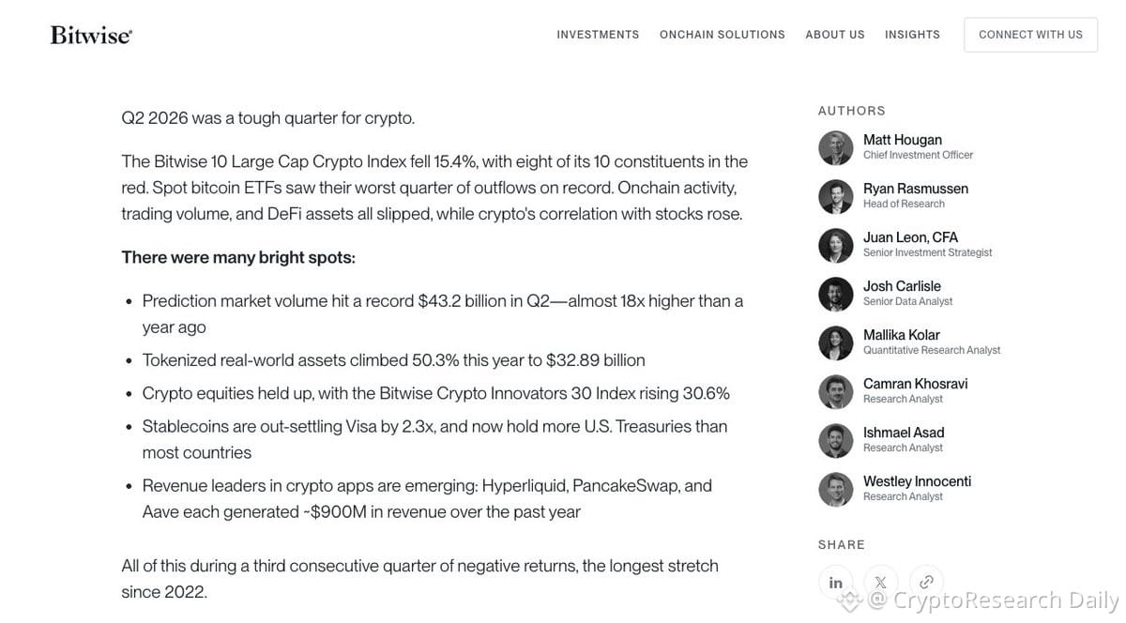Go to the Insights section
The width and height of the screenshot is (1126, 623).
tap(912, 35)
